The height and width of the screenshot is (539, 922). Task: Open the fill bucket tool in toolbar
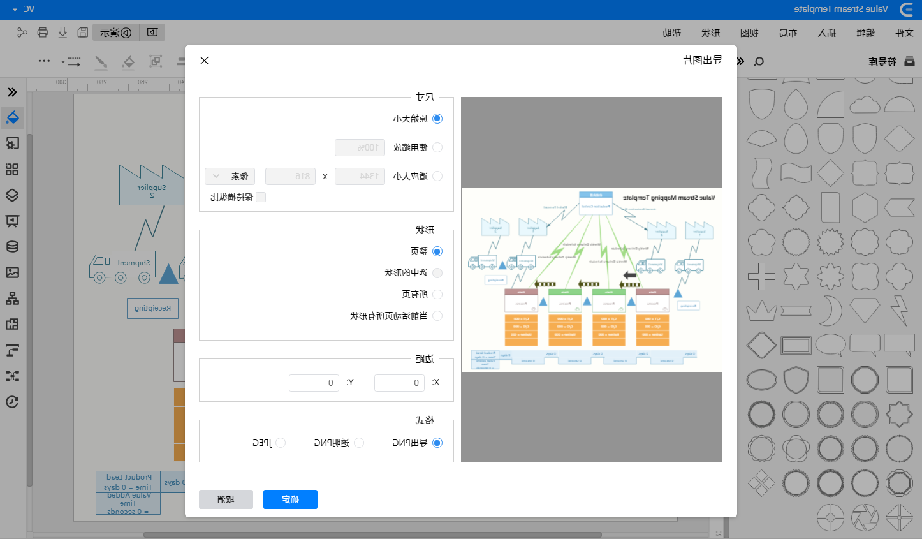coord(128,61)
